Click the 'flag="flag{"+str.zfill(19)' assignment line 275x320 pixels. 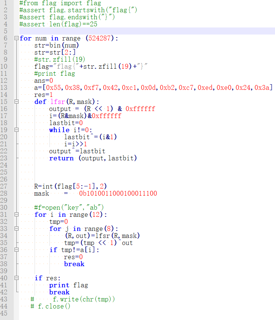91,66
